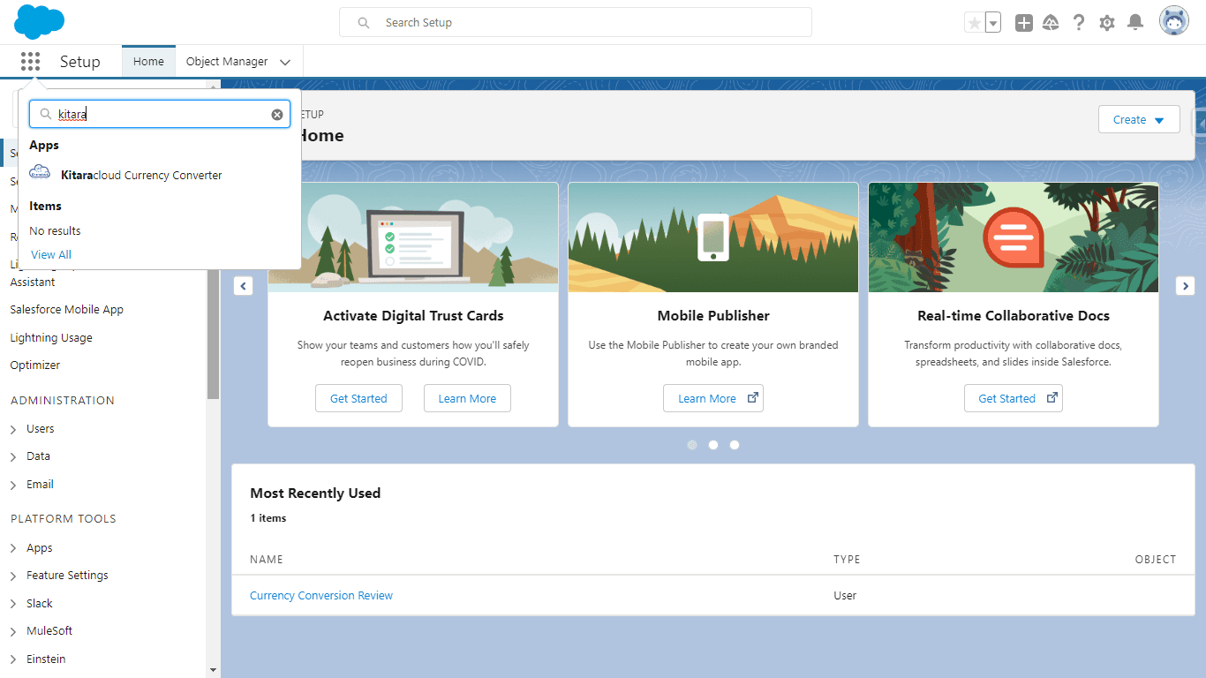Open the Object Manager tab dropdown chevron
The image size is (1206, 678).
pos(285,63)
